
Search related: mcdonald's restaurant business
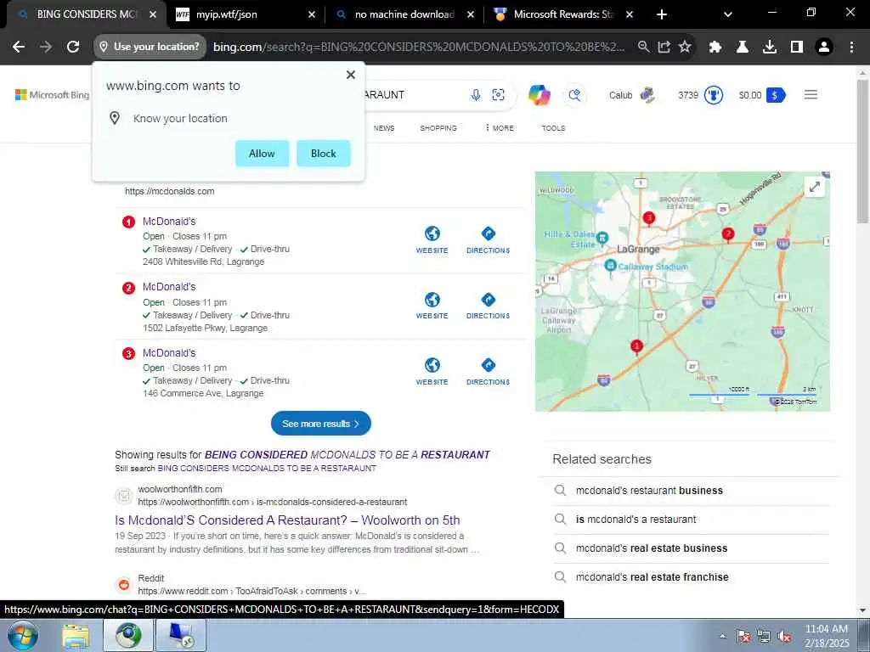(649, 491)
